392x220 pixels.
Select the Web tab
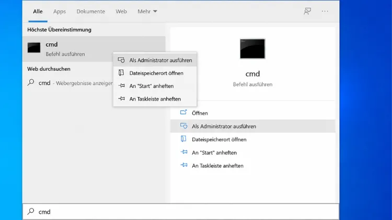pyautogui.click(x=121, y=11)
